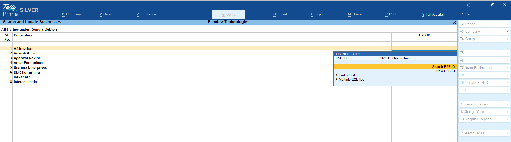
Task: Open the K: Company menu
Action: tap(72, 14)
